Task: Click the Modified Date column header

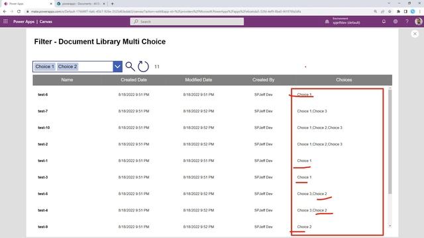Action: click(199, 80)
